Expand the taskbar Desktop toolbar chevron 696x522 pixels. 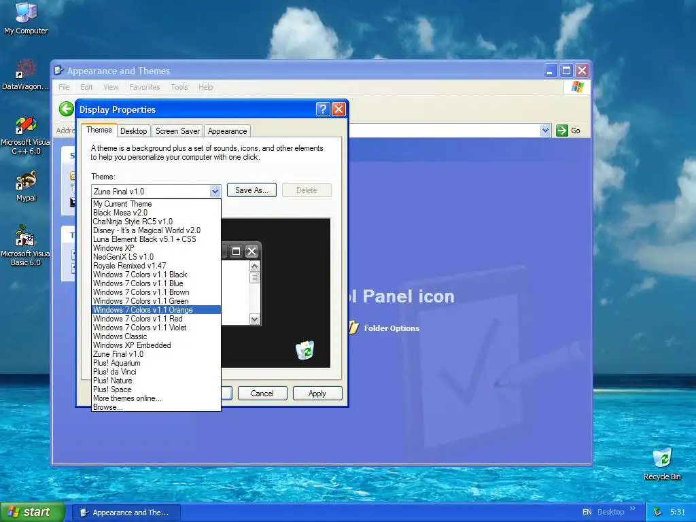pyautogui.click(x=633, y=508)
